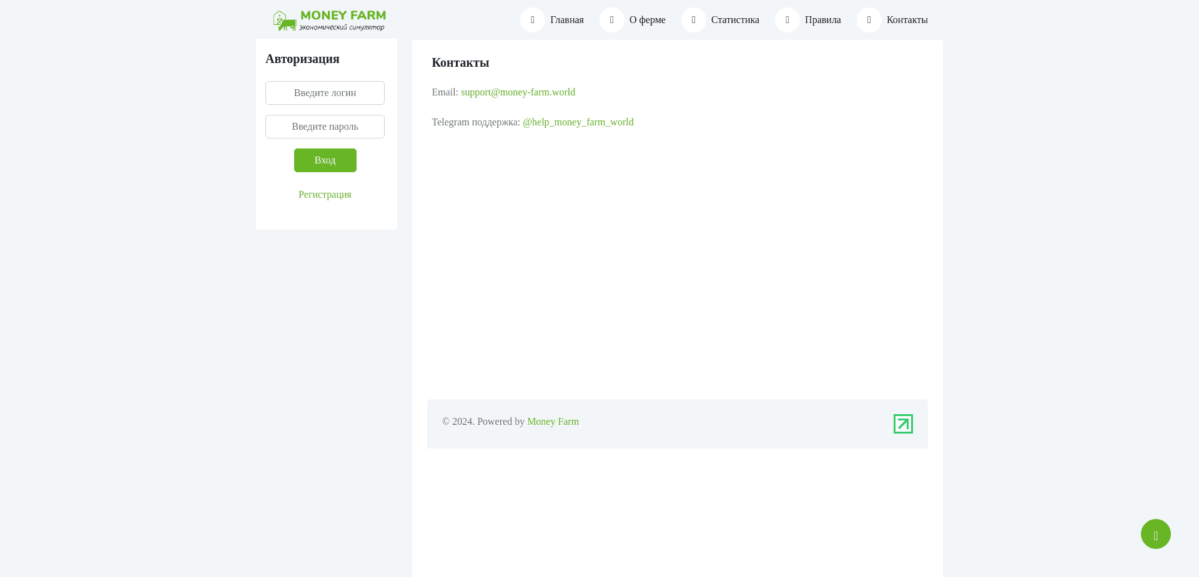Click the round icon beside Статистика
This screenshot has height=577, width=1199.
click(693, 20)
